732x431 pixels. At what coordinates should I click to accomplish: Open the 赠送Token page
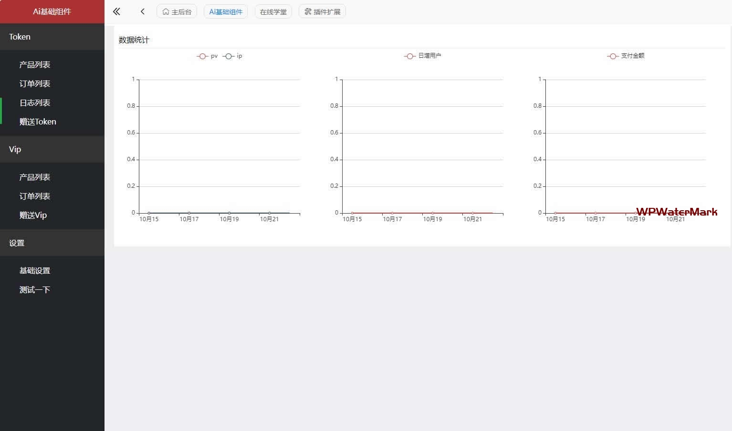click(38, 122)
